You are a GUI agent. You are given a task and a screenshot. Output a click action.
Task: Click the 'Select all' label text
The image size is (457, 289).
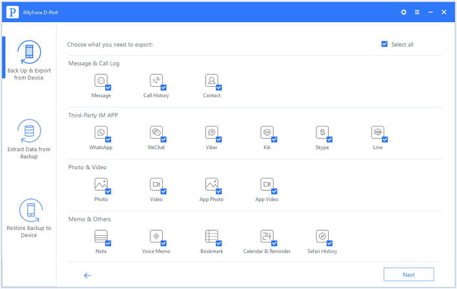402,44
